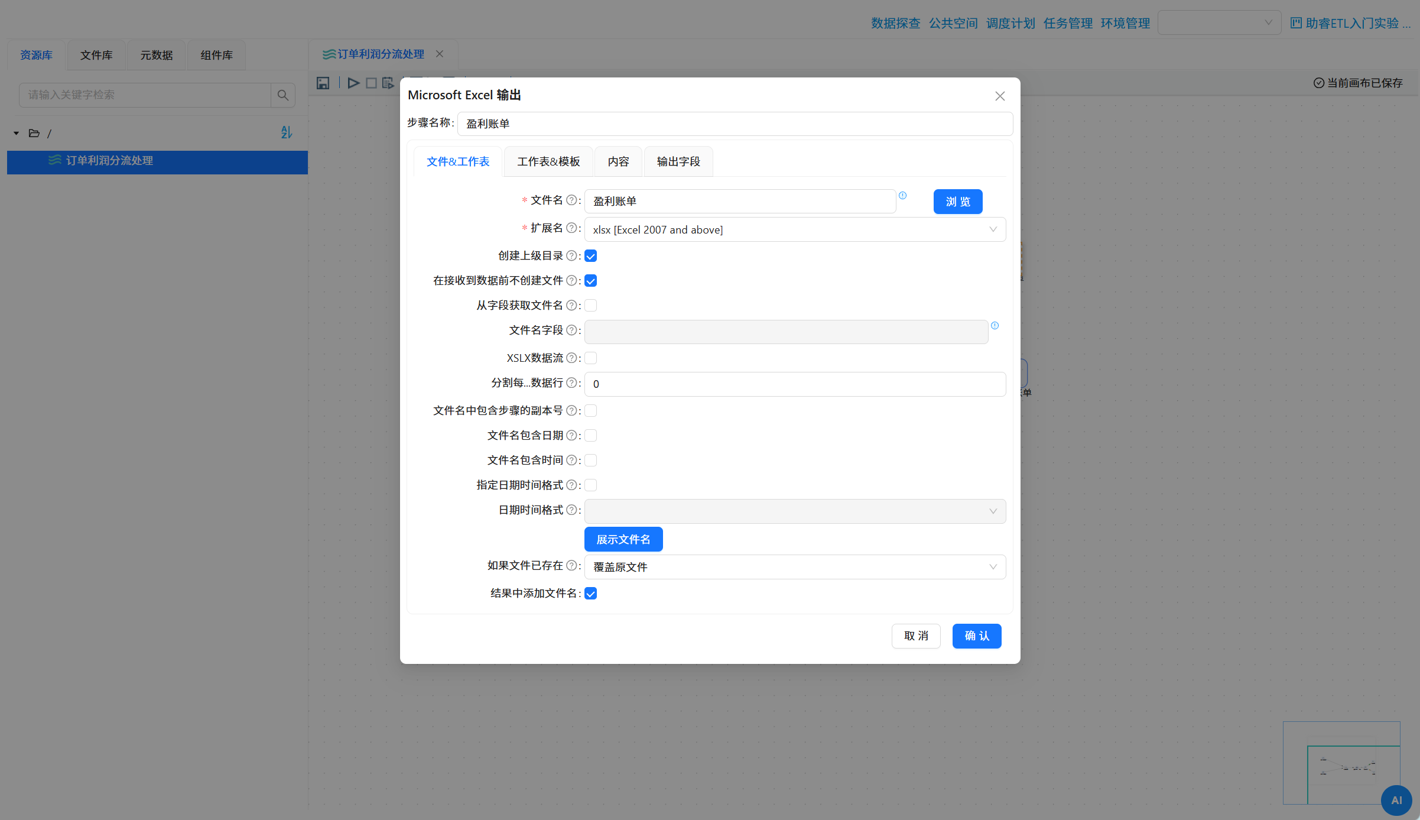The width and height of the screenshot is (1420, 820).
Task: Check 指定日期时间格式 checkbox
Action: [x=590, y=485]
